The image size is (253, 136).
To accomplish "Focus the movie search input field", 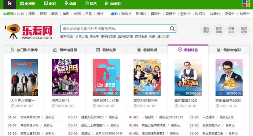I will point(114,29).
